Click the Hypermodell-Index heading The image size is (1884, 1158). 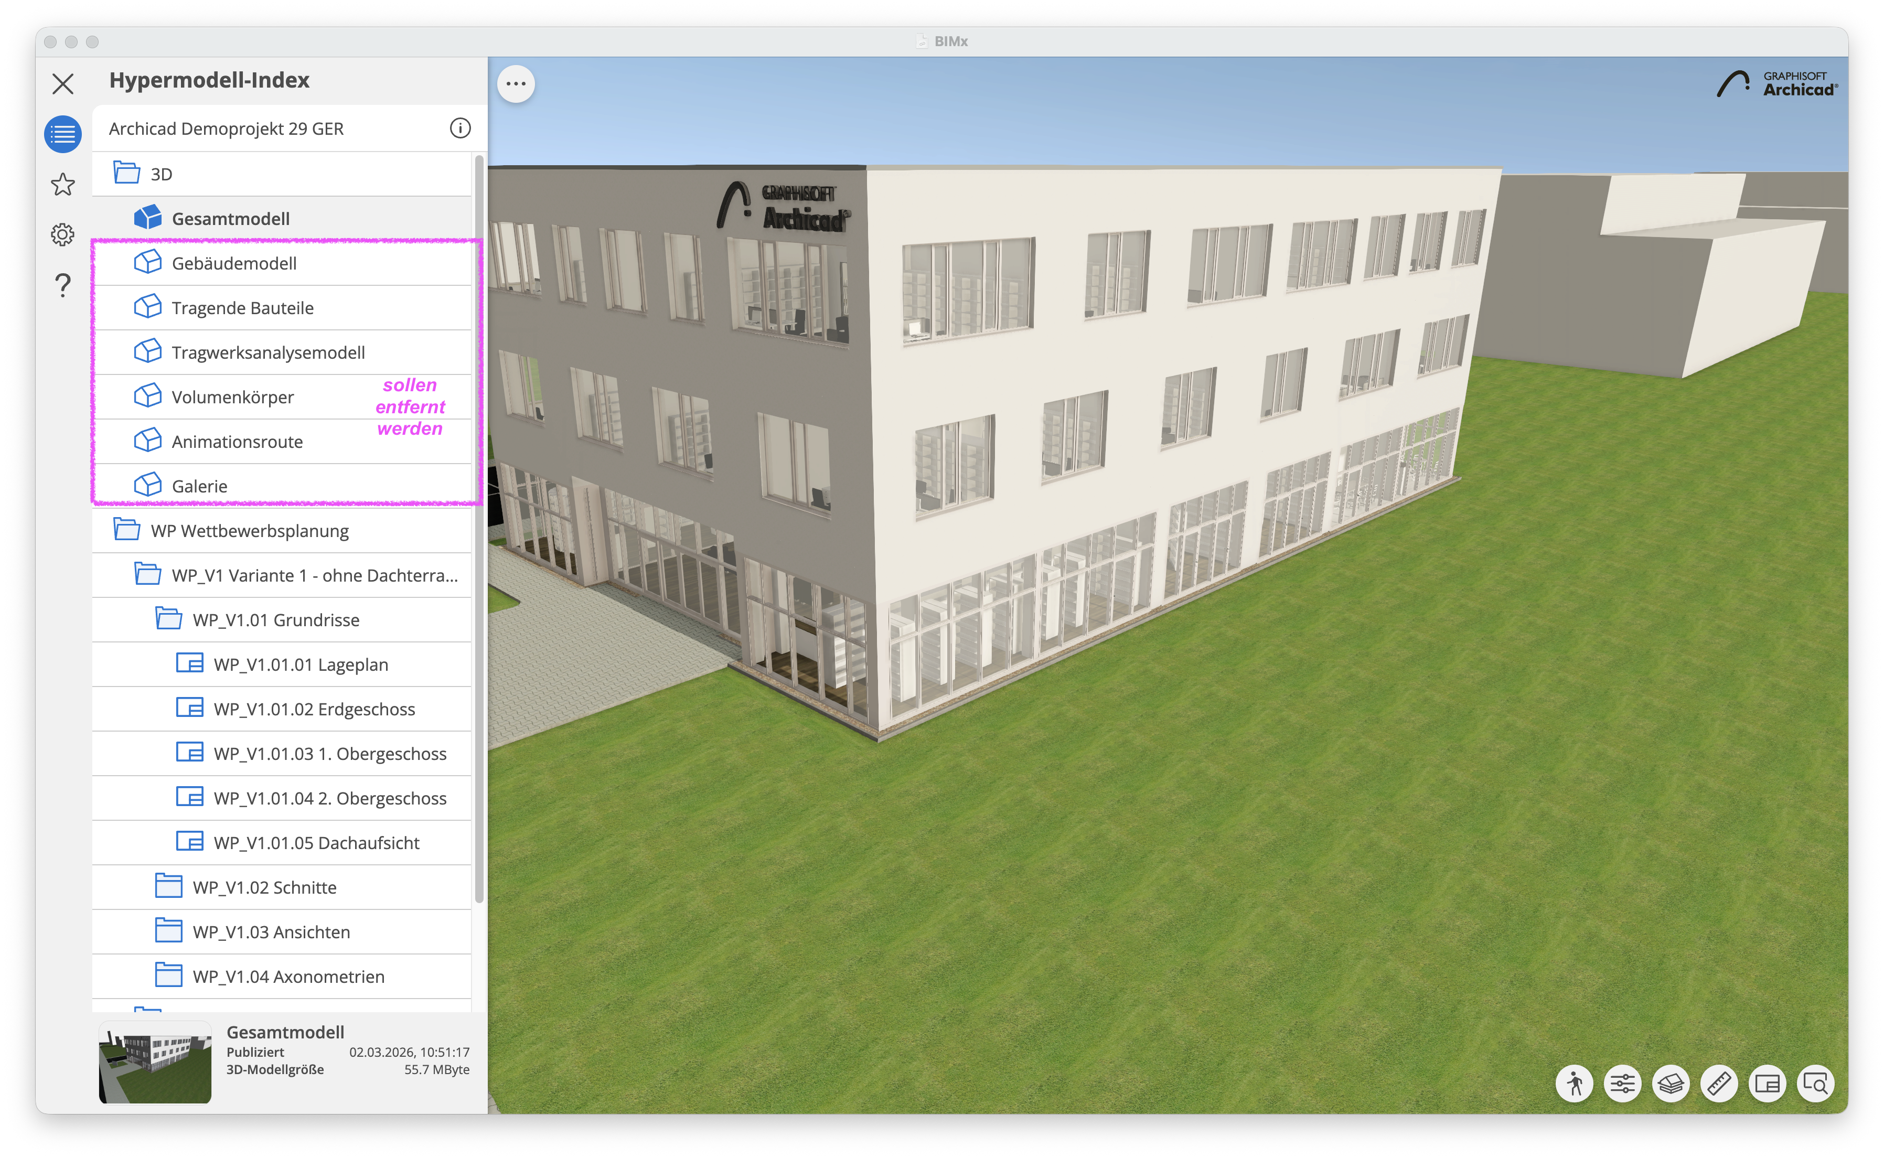pyautogui.click(x=209, y=80)
